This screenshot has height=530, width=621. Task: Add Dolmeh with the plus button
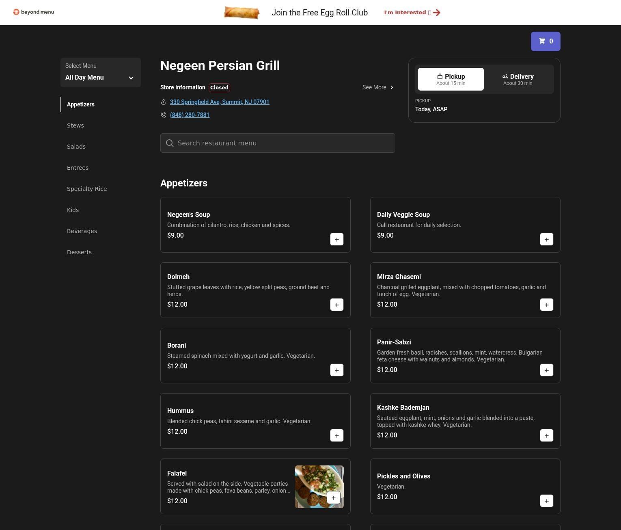tap(336, 305)
